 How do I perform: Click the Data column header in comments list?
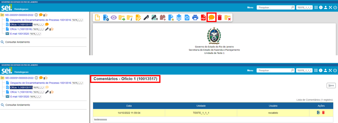129,106
